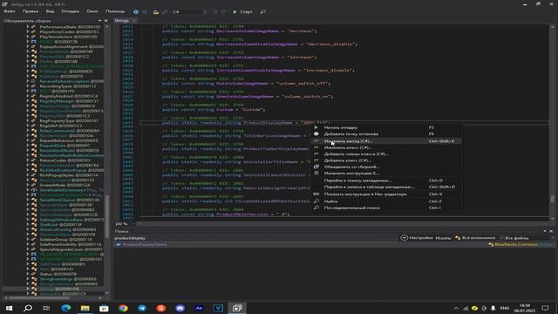Image resolution: width=558 pixels, height=314 pixels.
Task: Open the Помощь menu
Action: click(x=115, y=11)
